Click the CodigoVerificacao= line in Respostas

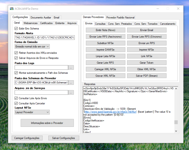94,121
